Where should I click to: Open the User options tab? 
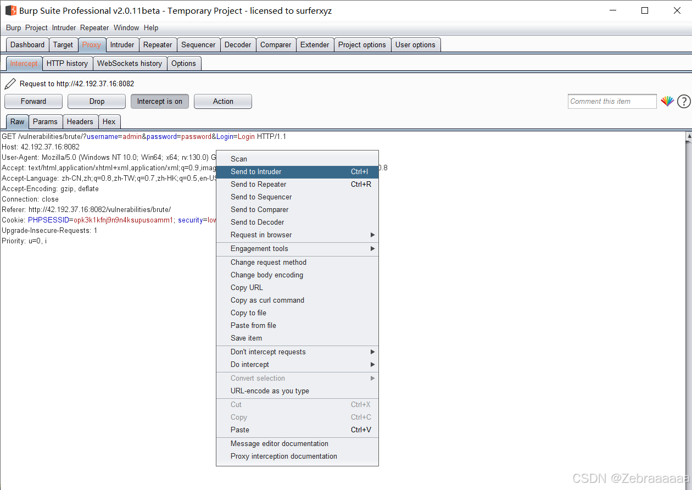coord(415,44)
